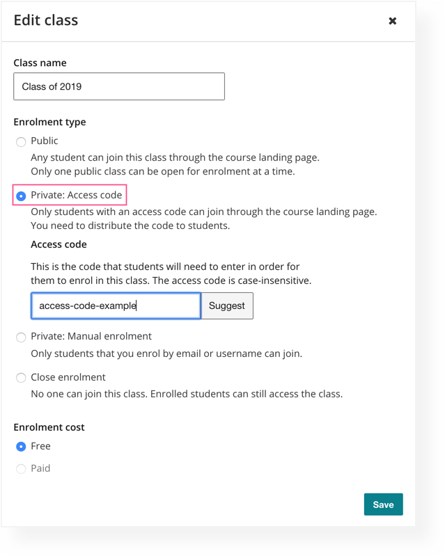Save the class settings
This screenshot has height=556, width=445.
click(x=383, y=504)
